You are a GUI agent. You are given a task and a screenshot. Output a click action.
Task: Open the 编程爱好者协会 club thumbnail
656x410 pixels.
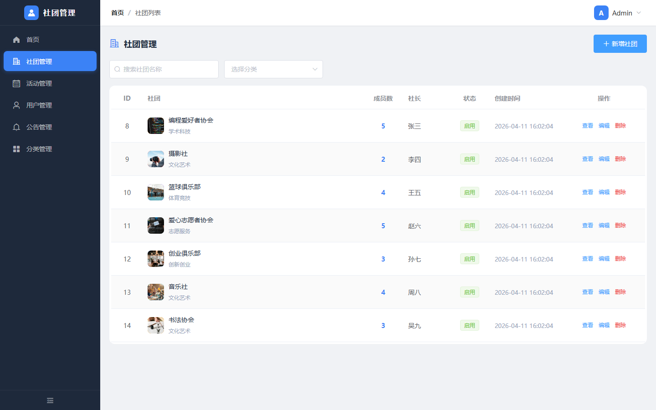[156, 126]
